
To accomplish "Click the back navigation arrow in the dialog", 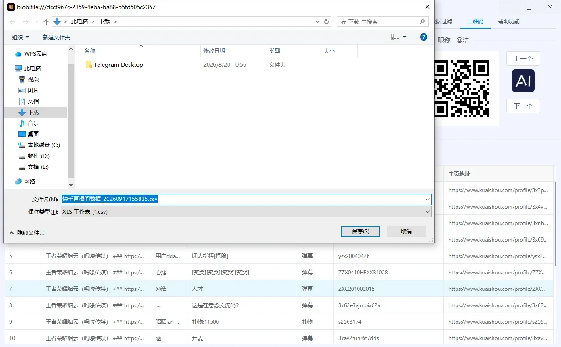I will tap(13, 21).
